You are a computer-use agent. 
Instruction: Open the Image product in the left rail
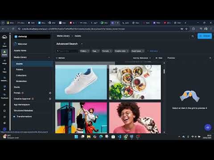pyautogui.click(x=4, y=62)
